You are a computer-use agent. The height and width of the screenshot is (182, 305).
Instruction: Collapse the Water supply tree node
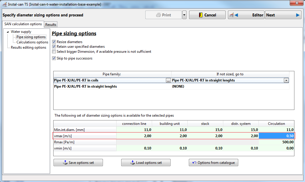pos(8,32)
